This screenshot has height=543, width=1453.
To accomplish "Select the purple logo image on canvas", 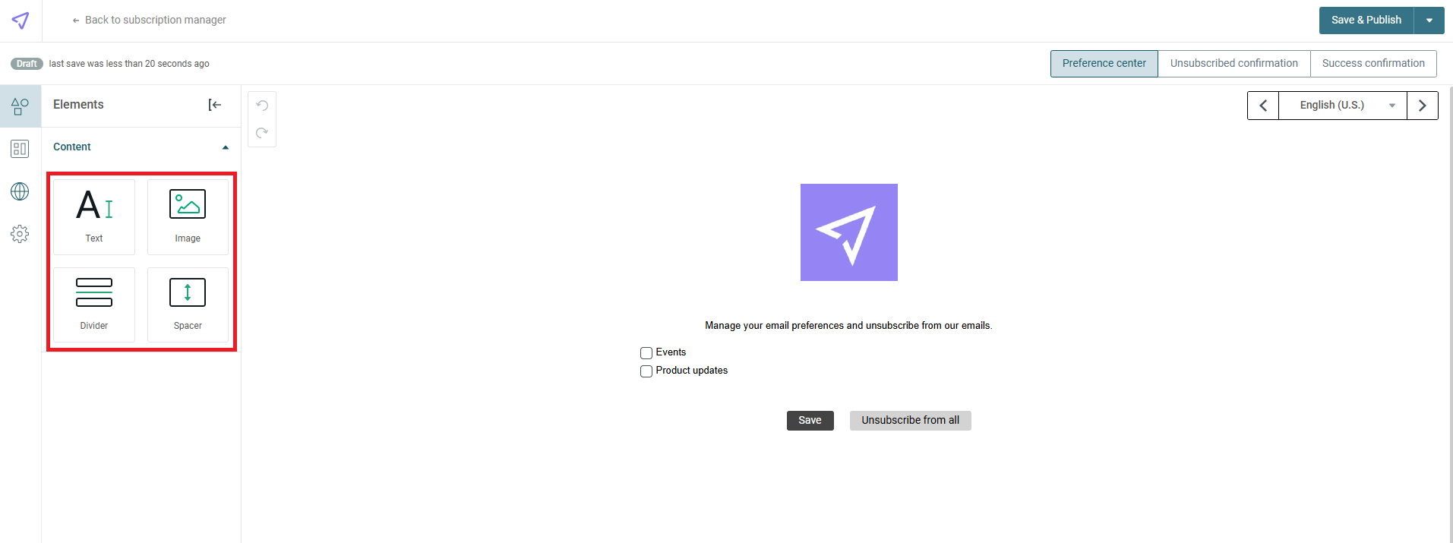I will click(x=849, y=232).
